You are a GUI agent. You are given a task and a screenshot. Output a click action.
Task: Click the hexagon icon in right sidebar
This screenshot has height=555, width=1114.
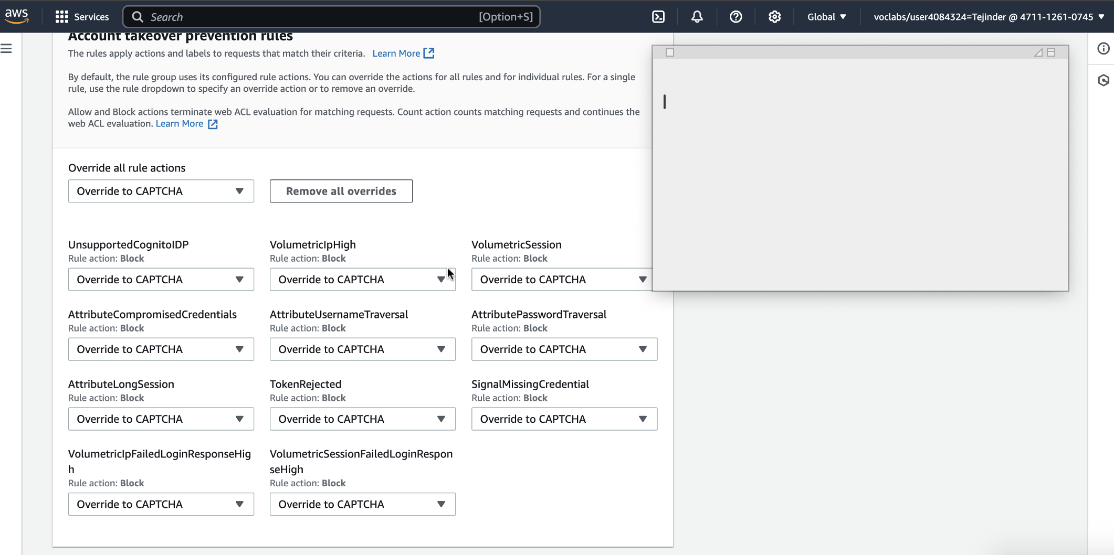coord(1104,80)
